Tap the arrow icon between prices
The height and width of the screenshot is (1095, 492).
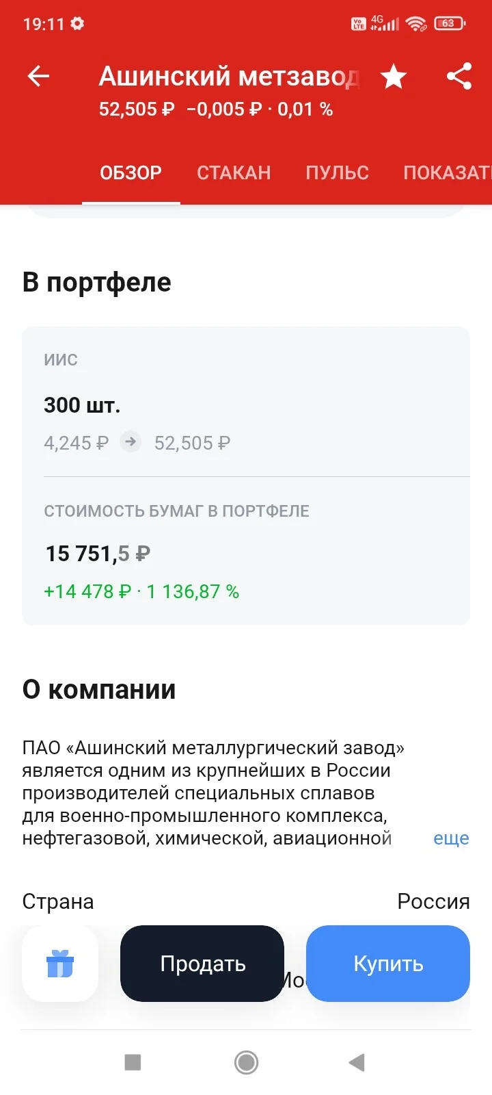(x=131, y=442)
